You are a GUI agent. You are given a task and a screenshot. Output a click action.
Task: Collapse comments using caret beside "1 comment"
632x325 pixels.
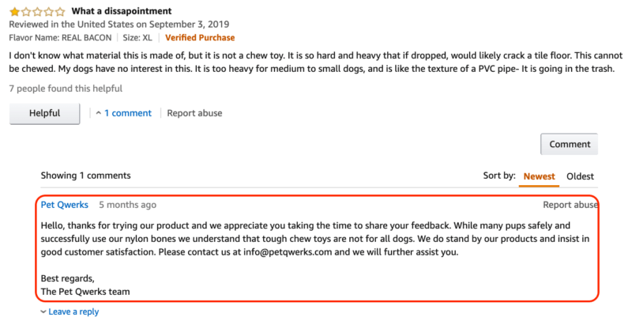(x=99, y=113)
